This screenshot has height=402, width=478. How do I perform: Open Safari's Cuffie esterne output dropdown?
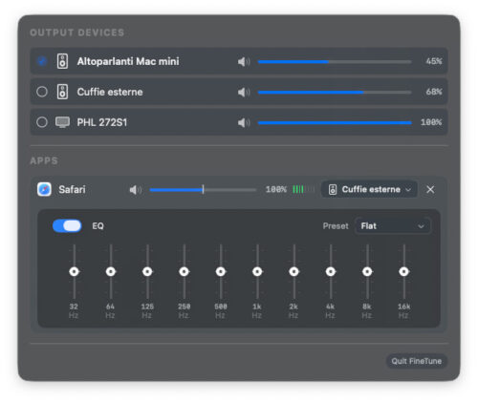pos(369,189)
